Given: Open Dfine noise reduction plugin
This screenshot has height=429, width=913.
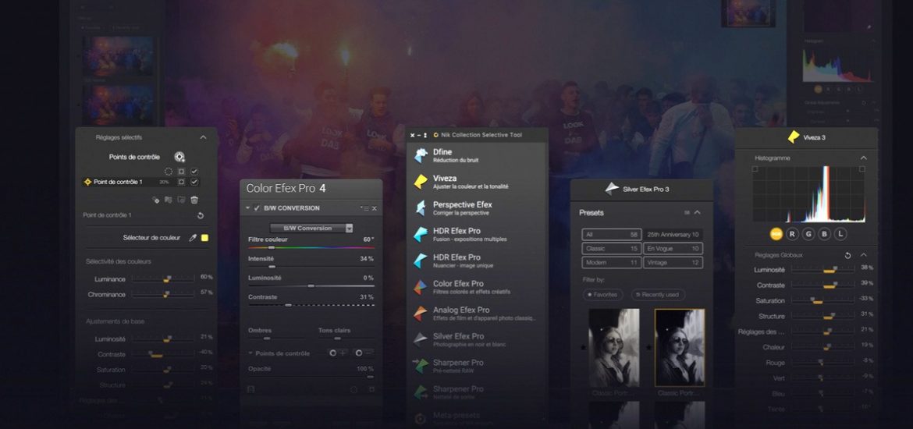Looking at the screenshot, I should pyautogui.click(x=442, y=155).
